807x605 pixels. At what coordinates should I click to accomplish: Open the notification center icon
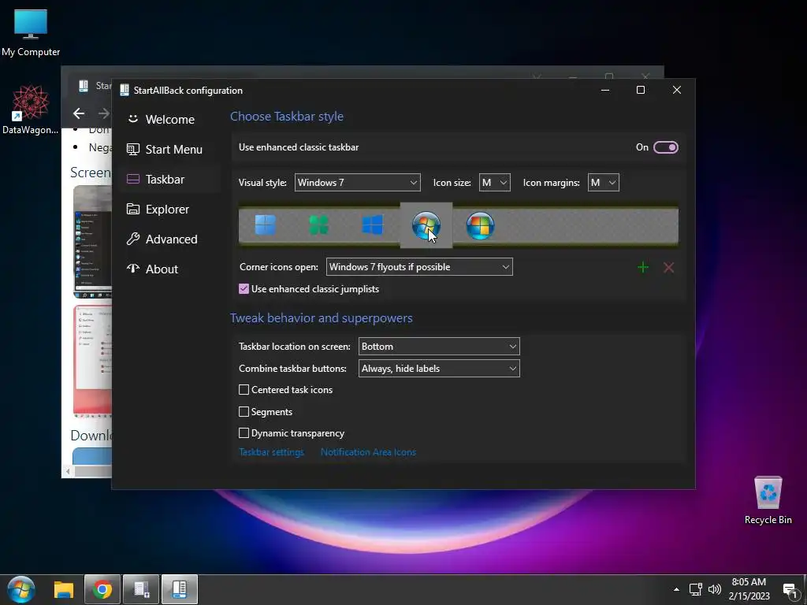point(790,590)
